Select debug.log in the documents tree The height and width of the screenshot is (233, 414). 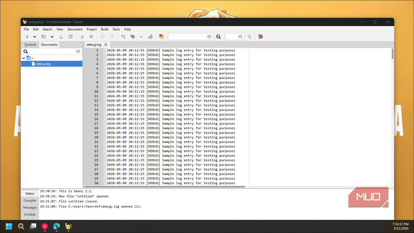click(51, 64)
